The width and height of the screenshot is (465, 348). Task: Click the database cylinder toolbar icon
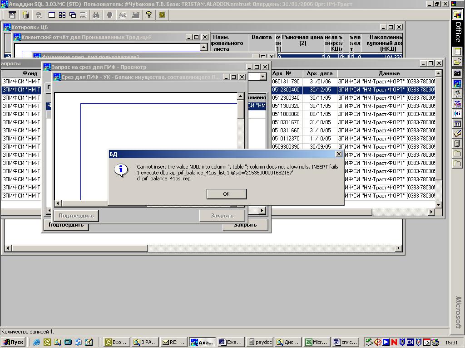pyautogui.click(x=26, y=15)
